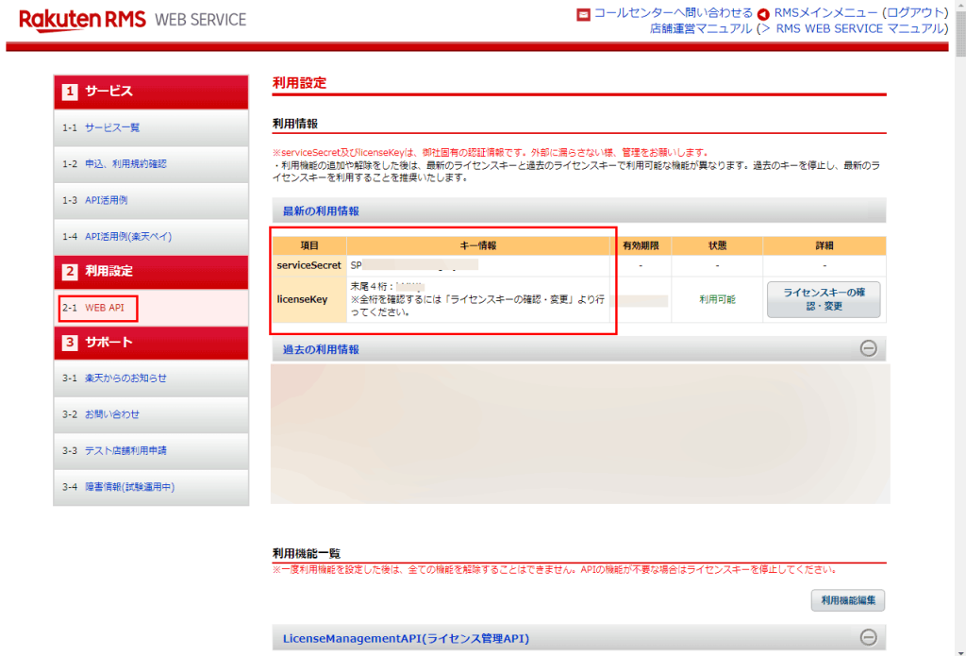The height and width of the screenshot is (656, 966).
Task: Click the page vertical scrollbar
Action: click(960, 328)
